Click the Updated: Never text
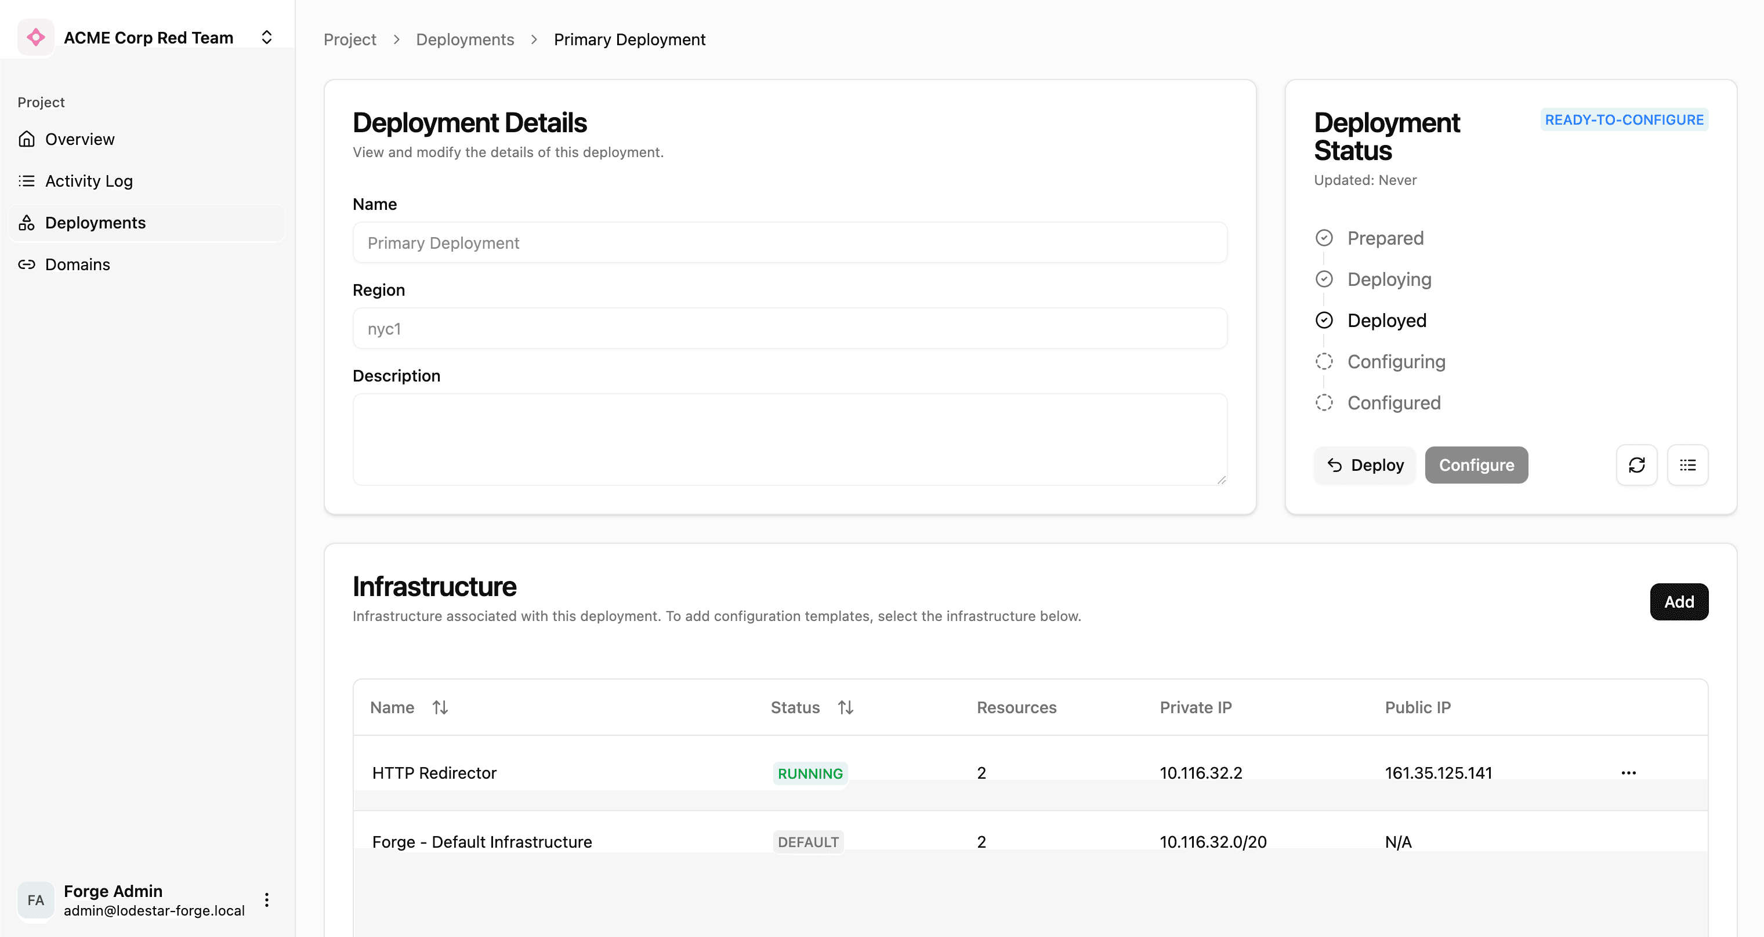The width and height of the screenshot is (1764, 937). click(x=1365, y=180)
